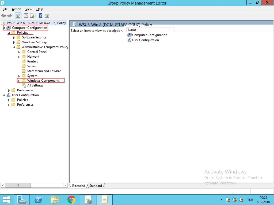
Task: Expand the Network node
Action: click(x=19, y=57)
